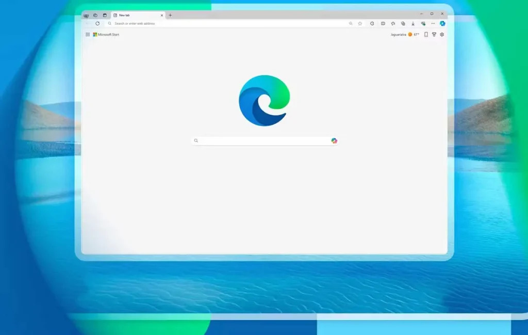Open the Workspaces icon in the tab bar
528x335 pixels.
(95, 15)
